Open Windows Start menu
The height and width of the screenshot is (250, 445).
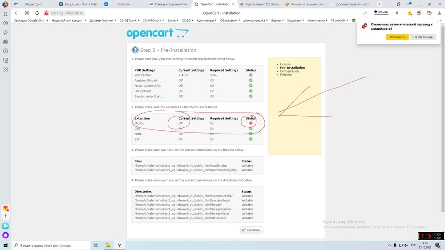click(5, 245)
